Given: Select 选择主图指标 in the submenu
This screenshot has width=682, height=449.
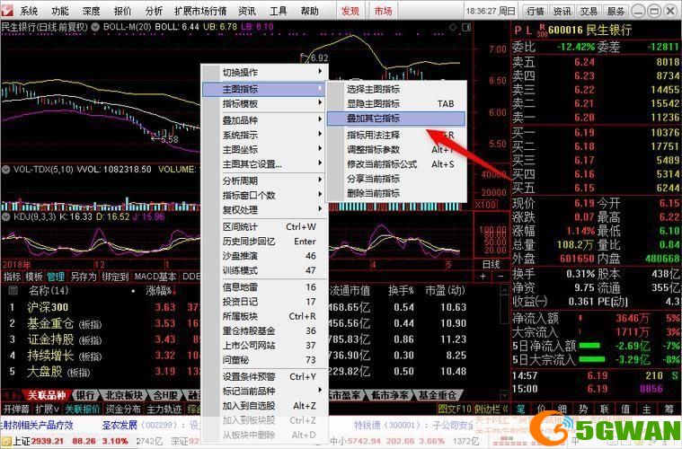Looking at the screenshot, I should point(396,89).
